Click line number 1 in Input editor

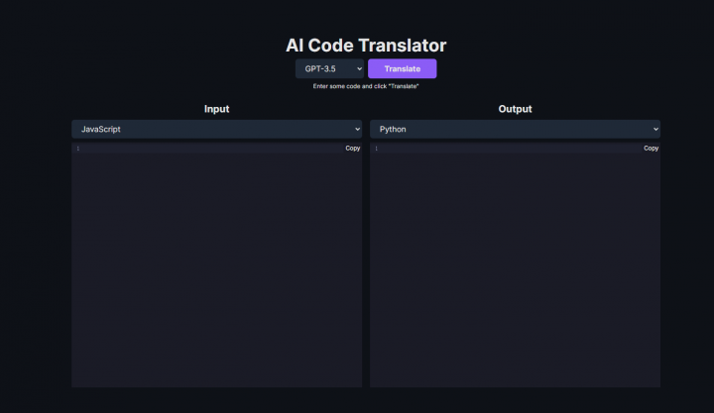point(78,149)
